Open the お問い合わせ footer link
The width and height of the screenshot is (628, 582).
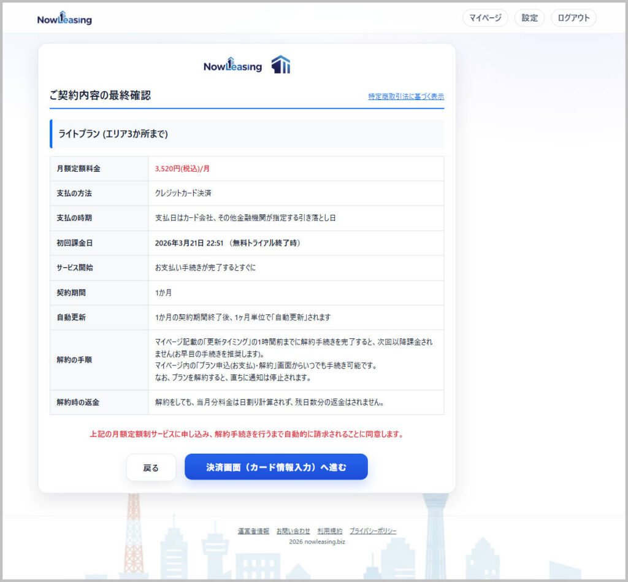pyautogui.click(x=293, y=532)
